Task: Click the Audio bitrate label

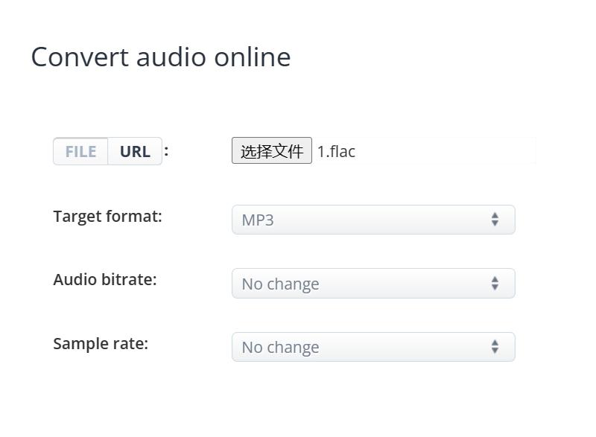Action: pos(104,280)
